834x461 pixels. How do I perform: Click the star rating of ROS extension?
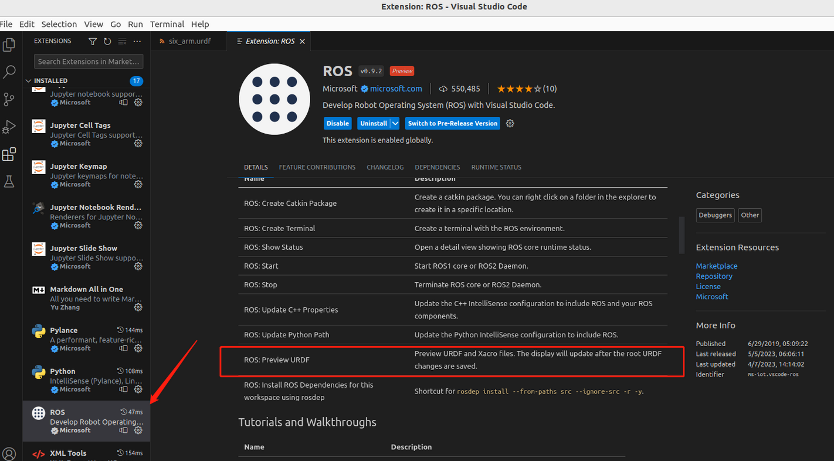(527, 89)
